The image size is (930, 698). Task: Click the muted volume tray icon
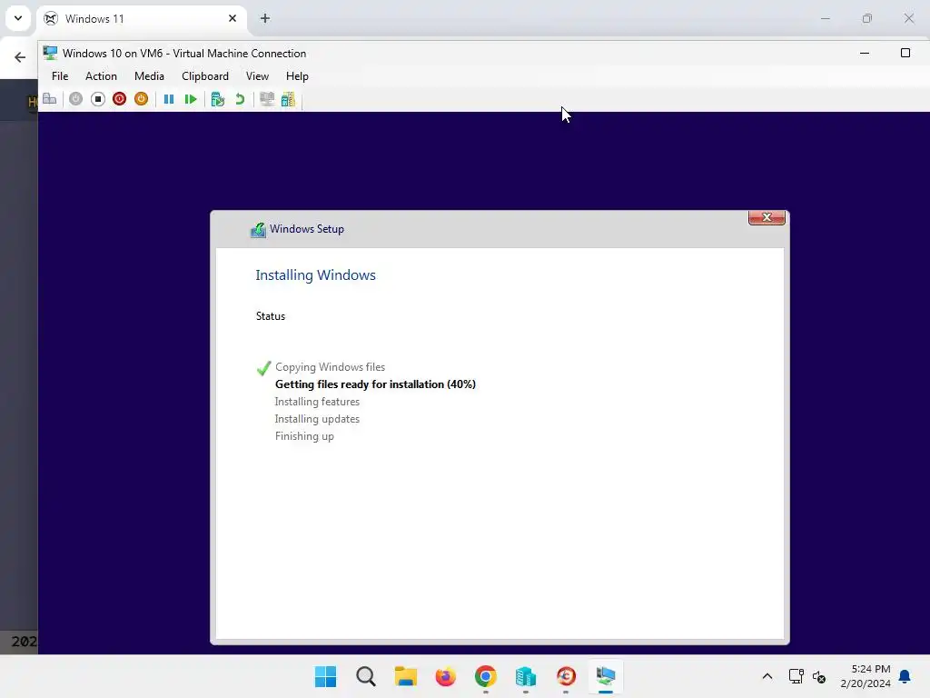819,676
